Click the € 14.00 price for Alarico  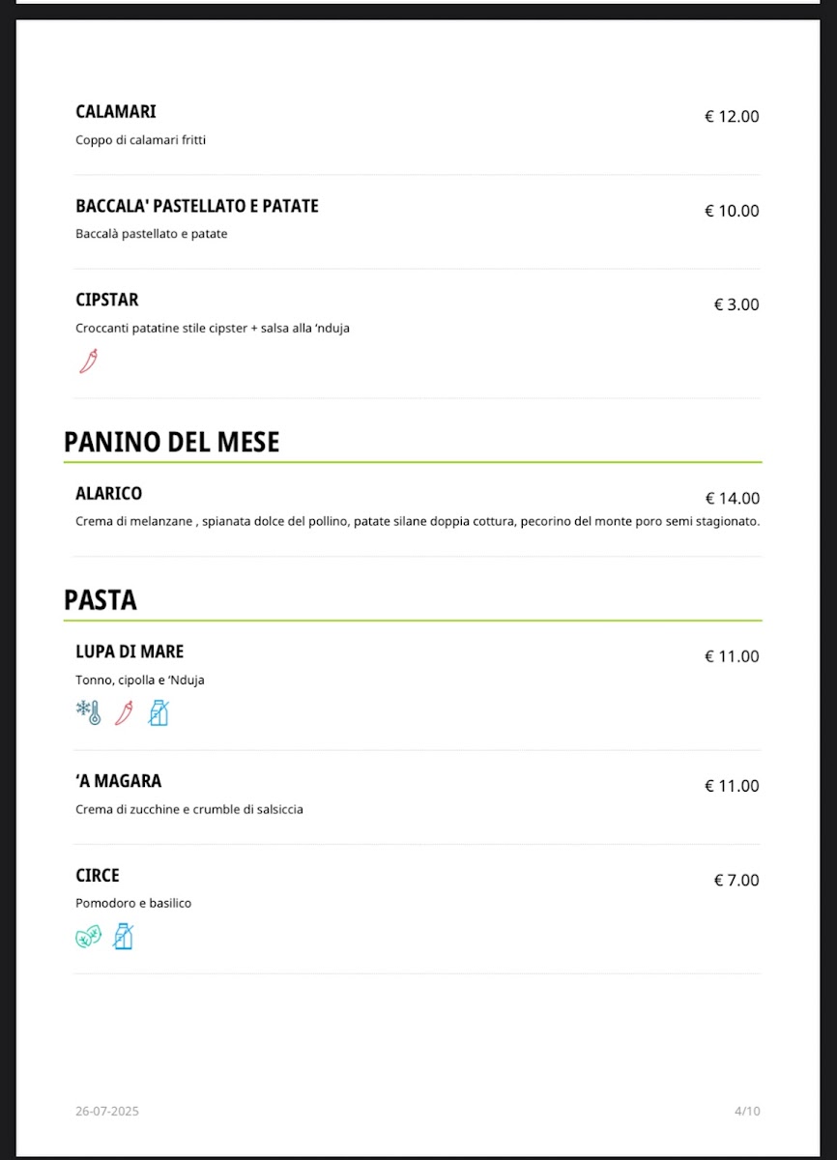(732, 499)
